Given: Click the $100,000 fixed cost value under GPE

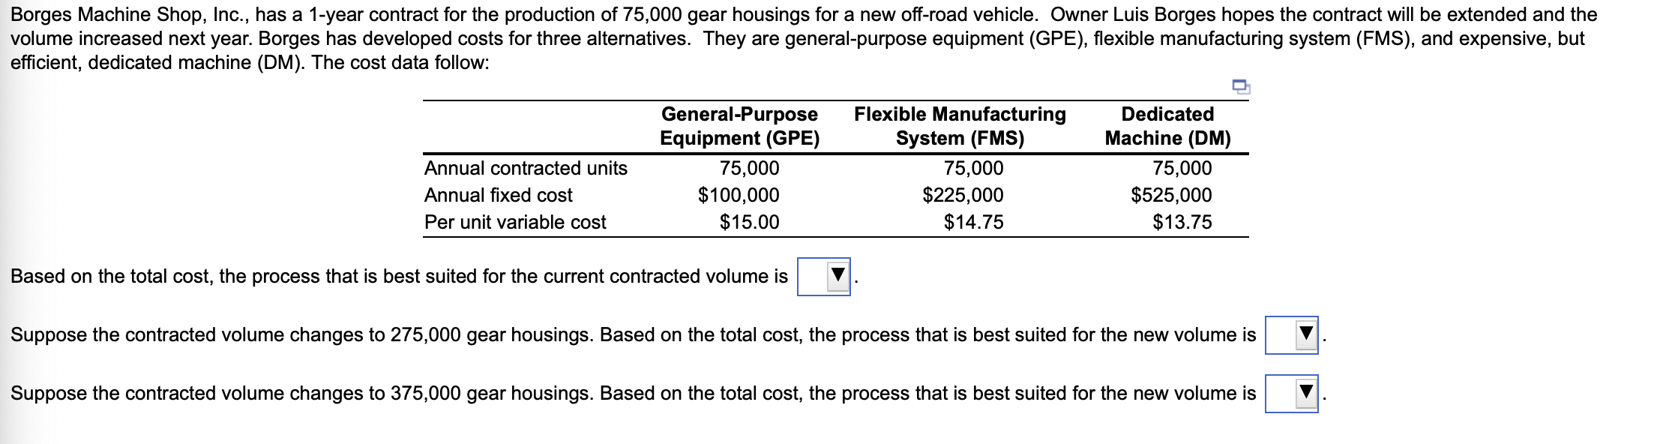Looking at the screenshot, I should [739, 195].
